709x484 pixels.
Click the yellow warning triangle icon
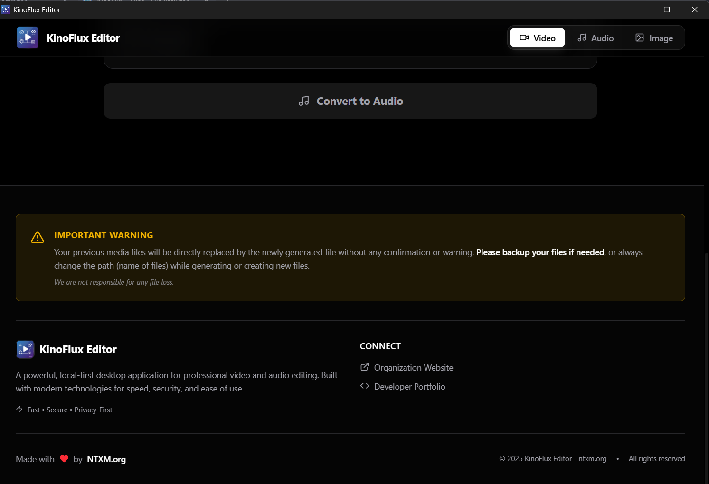38,237
